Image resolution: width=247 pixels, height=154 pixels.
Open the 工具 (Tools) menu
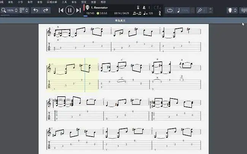(64, 2)
